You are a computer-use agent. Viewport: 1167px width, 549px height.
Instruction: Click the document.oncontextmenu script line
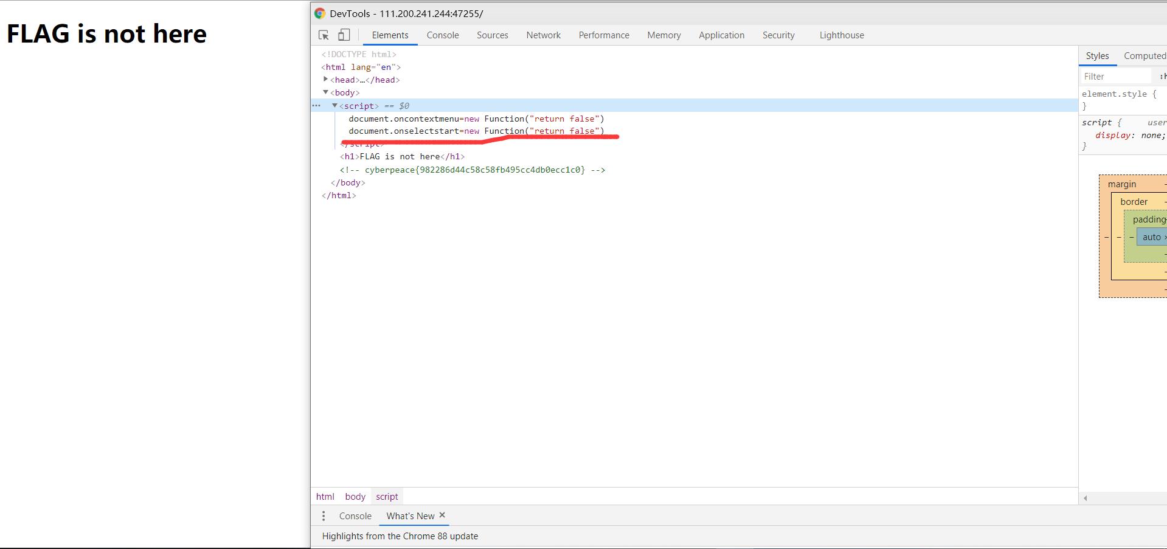[x=476, y=119]
